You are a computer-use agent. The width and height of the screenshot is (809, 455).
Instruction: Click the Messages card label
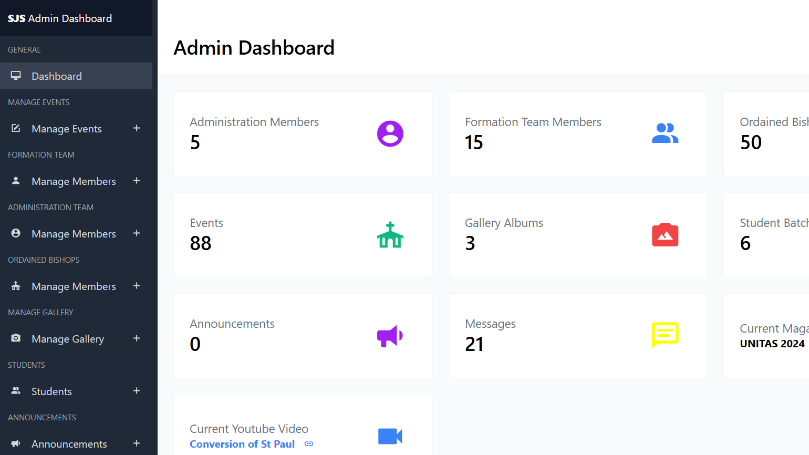(490, 324)
